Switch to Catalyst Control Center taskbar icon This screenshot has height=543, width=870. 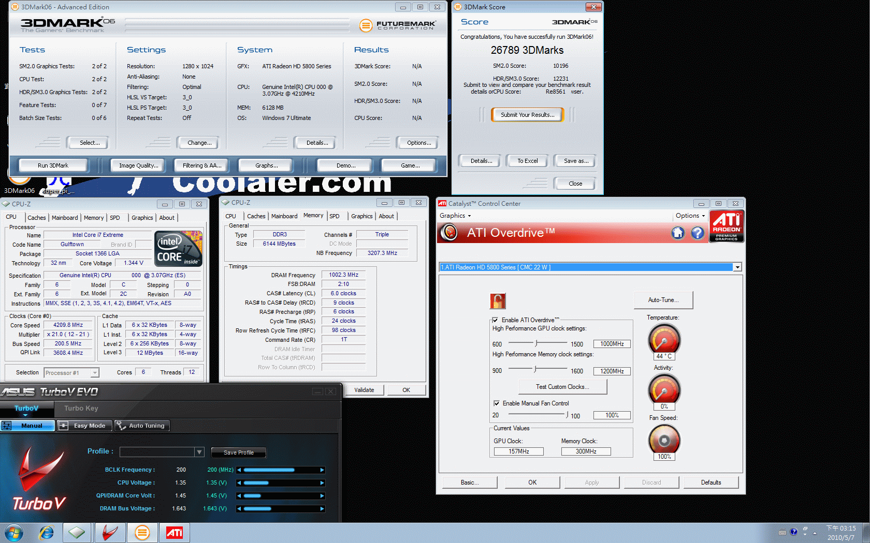[175, 533]
